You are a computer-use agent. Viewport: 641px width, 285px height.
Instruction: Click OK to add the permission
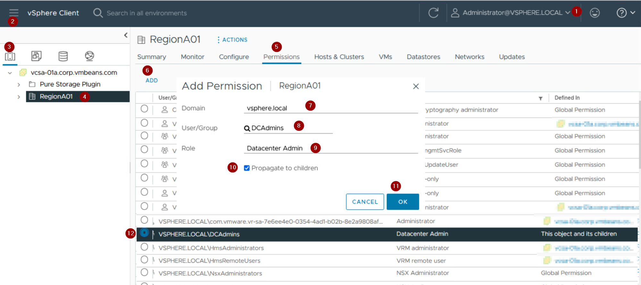point(403,202)
